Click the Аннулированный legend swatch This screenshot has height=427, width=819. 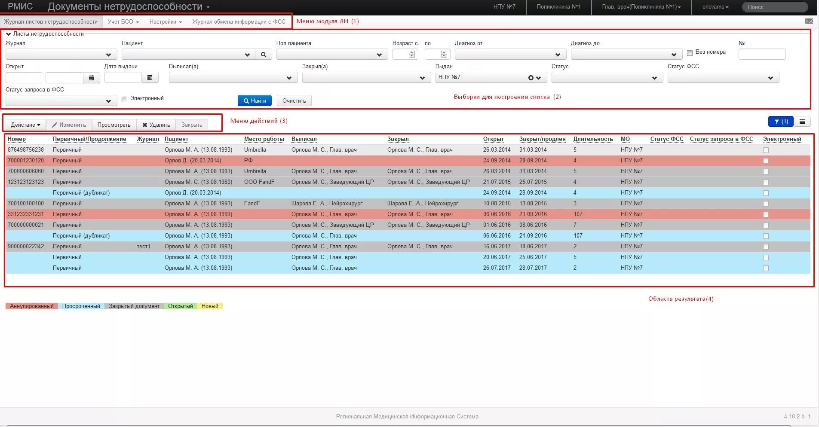(32, 306)
